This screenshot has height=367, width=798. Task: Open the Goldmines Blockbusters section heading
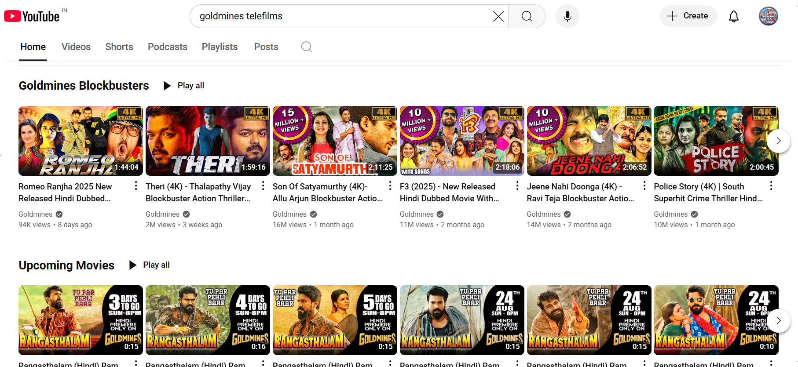tap(84, 86)
